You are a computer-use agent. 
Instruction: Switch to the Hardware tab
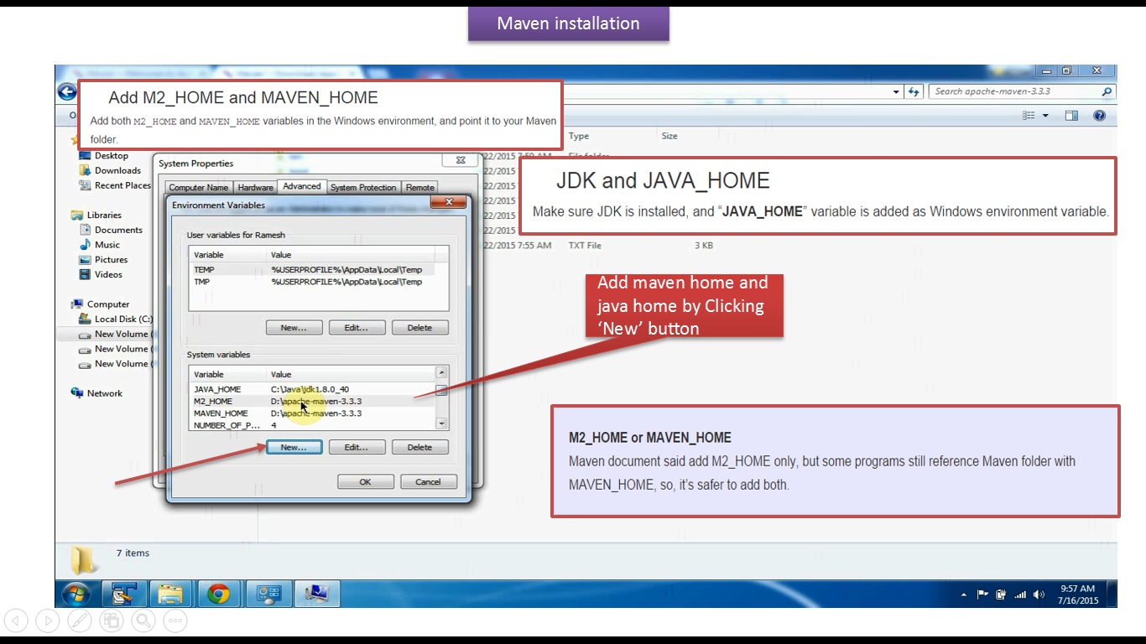(255, 188)
